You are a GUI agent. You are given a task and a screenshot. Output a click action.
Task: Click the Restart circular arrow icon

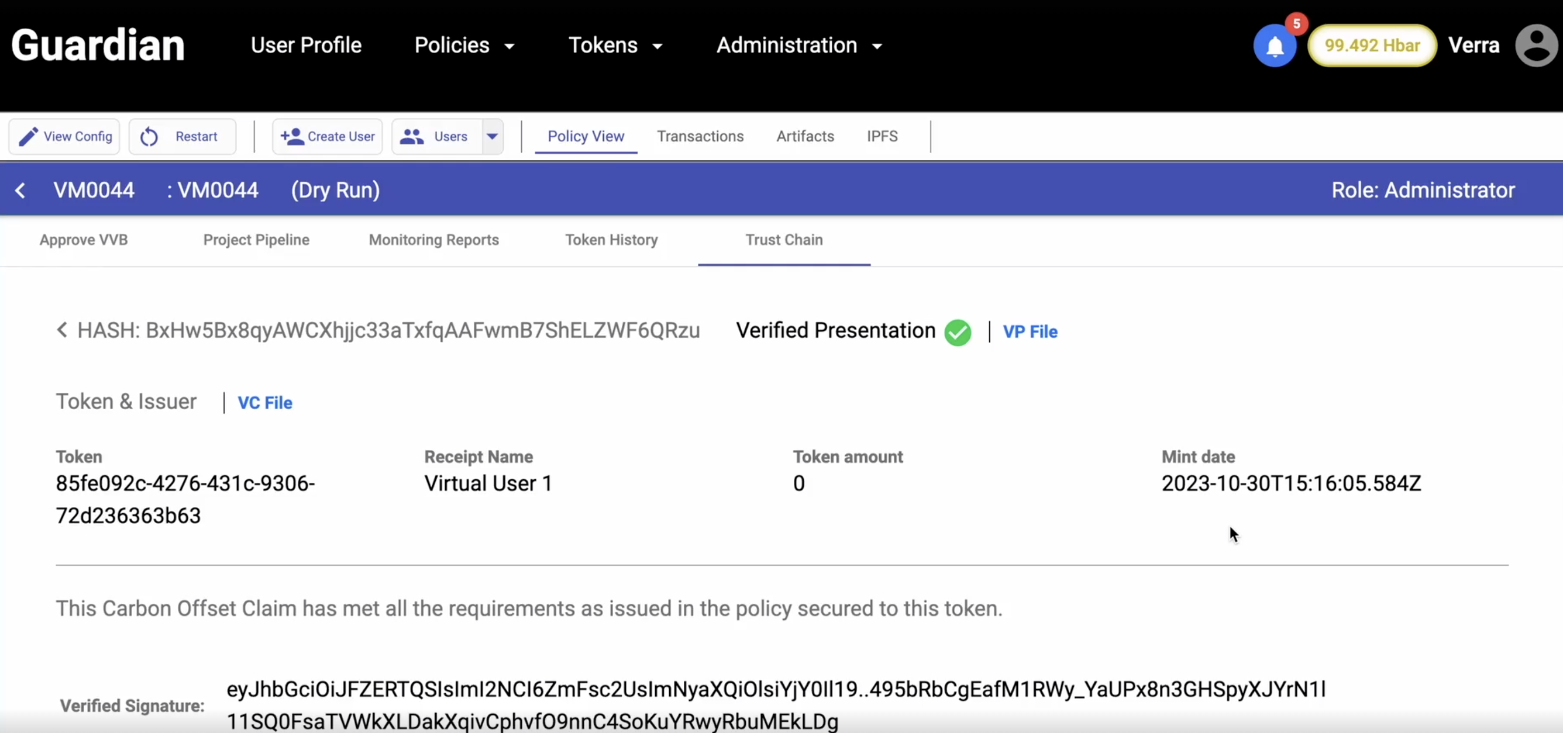tap(149, 137)
